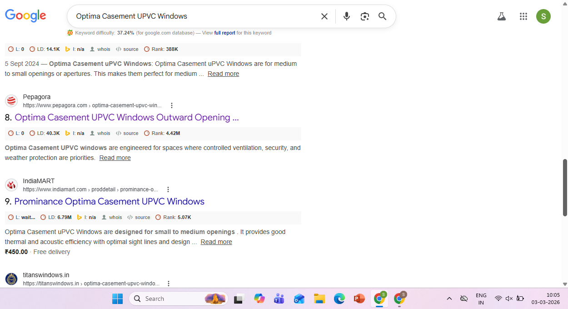Screen dimensions: 568x309
Task: Click LD: 14.1K metric in top bar
Action: pyautogui.click(x=45, y=49)
